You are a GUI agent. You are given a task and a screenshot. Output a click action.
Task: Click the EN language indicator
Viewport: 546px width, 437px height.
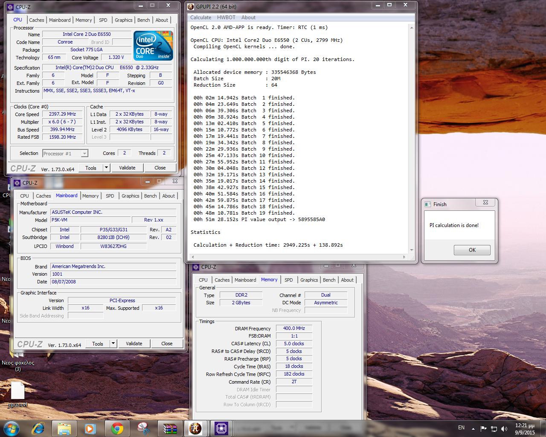click(461, 428)
